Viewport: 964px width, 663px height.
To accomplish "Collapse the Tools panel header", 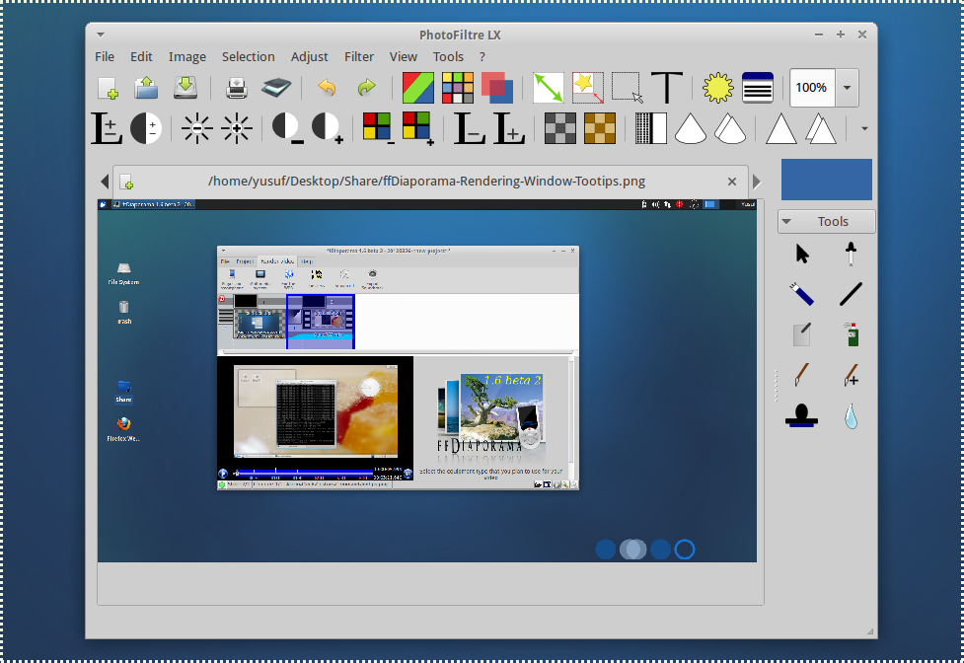I will [x=826, y=221].
